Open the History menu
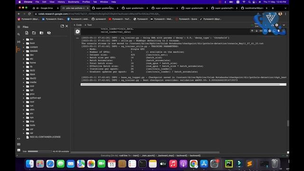Screen dimensions: 304x171 click(61, 2)
